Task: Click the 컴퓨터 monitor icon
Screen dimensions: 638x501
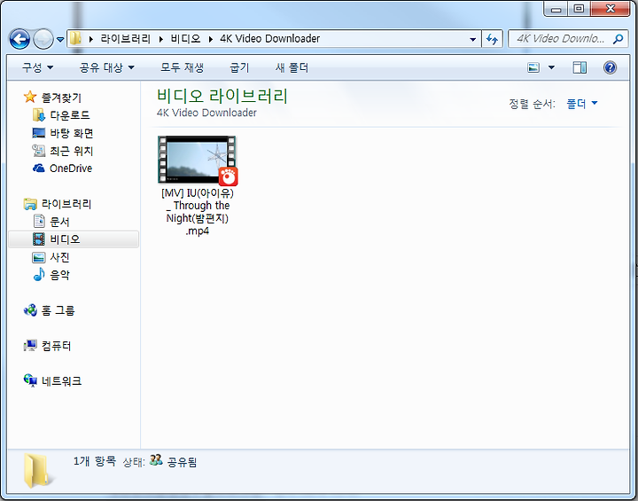Action: tap(30, 346)
